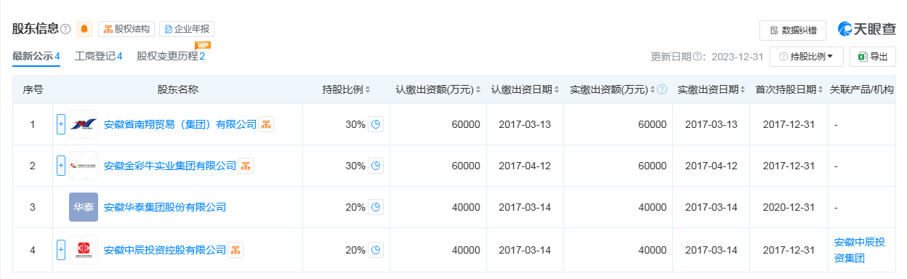This screenshot has width=907, height=279.
Task: Click the 股东信息 section title
Action: click(x=35, y=29)
